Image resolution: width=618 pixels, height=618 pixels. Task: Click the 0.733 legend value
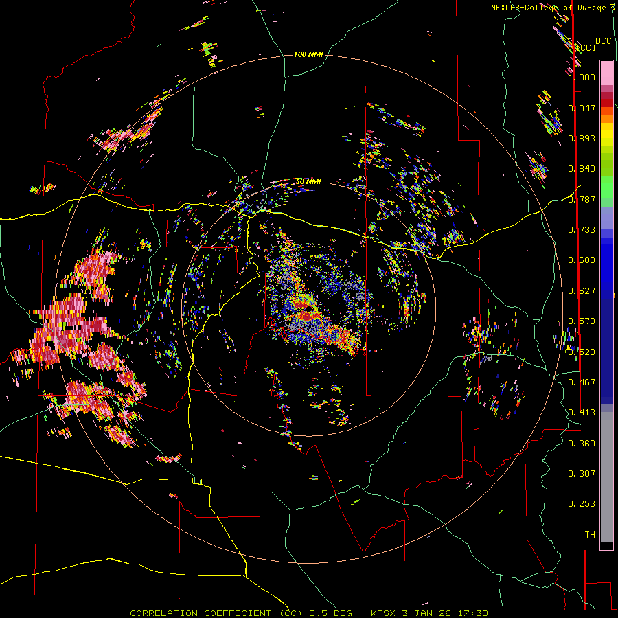(582, 230)
